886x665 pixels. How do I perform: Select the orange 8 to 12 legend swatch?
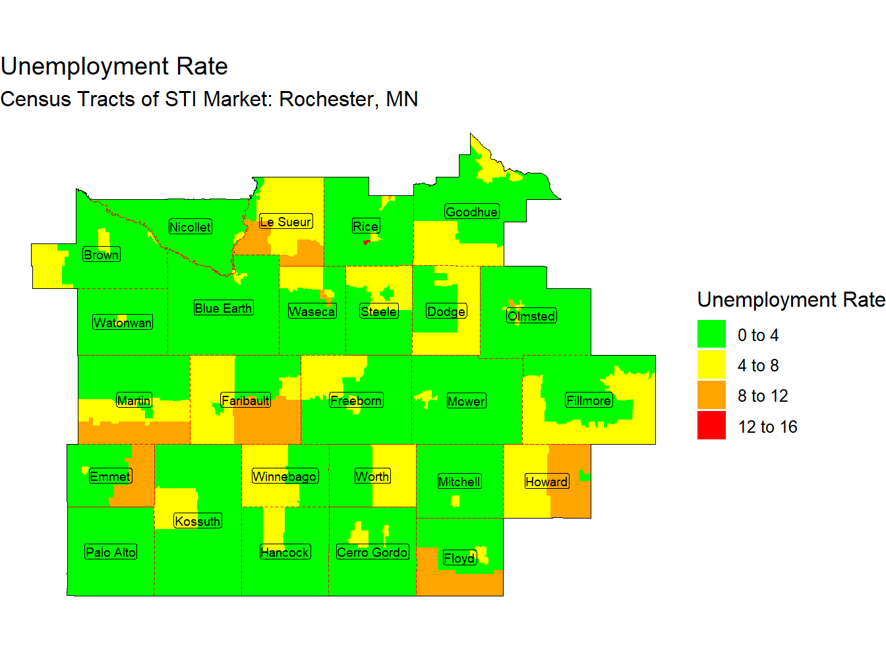(711, 395)
